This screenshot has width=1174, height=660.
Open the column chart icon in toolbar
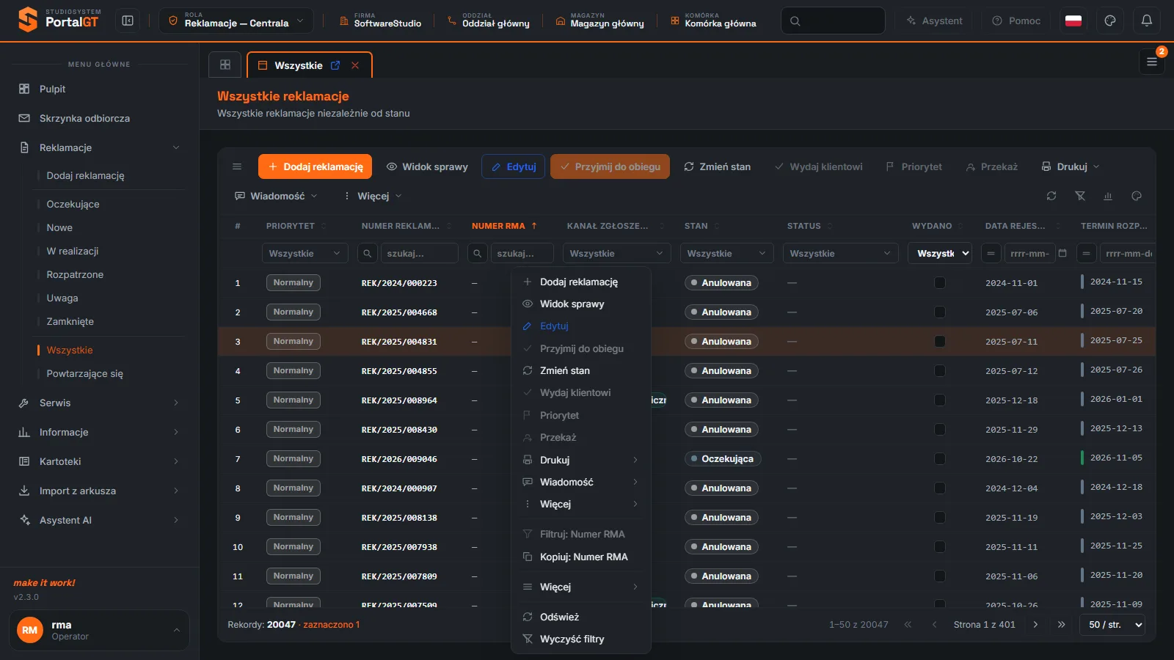coord(1108,196)
